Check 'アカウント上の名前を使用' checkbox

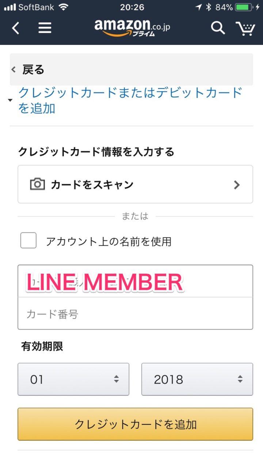[x=28, y=241]
